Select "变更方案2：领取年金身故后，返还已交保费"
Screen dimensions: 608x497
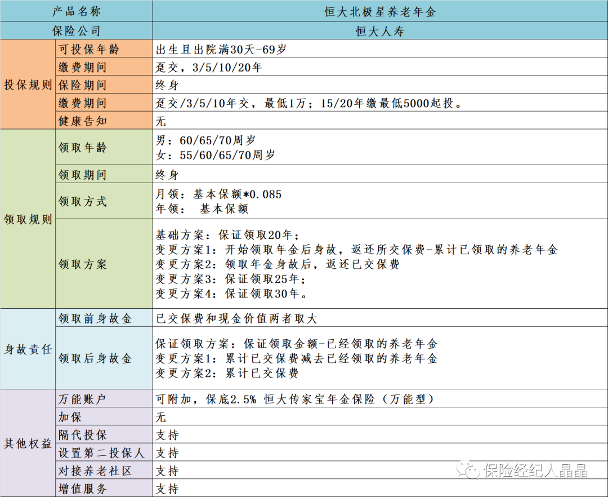[278, 264]
